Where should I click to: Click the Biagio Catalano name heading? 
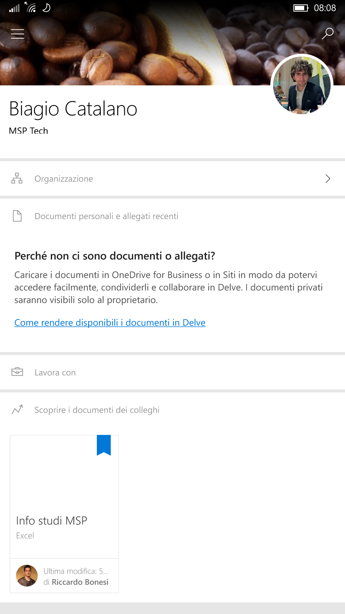click(x=73, y=109)
